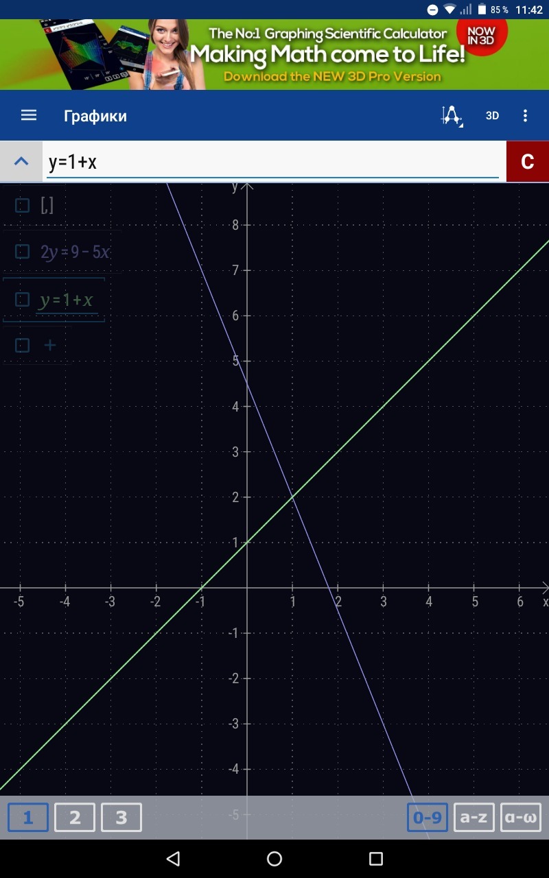Select the α-ω Greek keyboard
The height and width of the screenshot is (878, 549).
[521, 817]
